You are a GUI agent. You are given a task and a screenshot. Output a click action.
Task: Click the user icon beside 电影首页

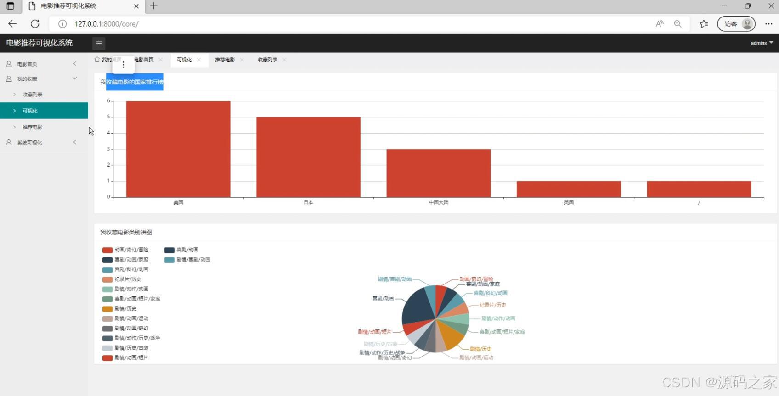coord(9,64)
